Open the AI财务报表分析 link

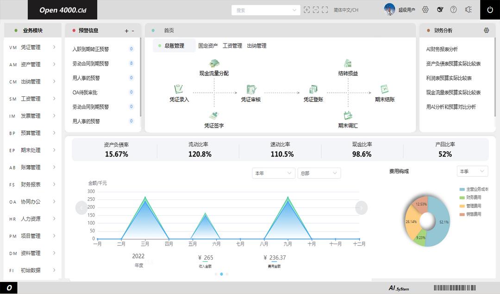[442, 49]
